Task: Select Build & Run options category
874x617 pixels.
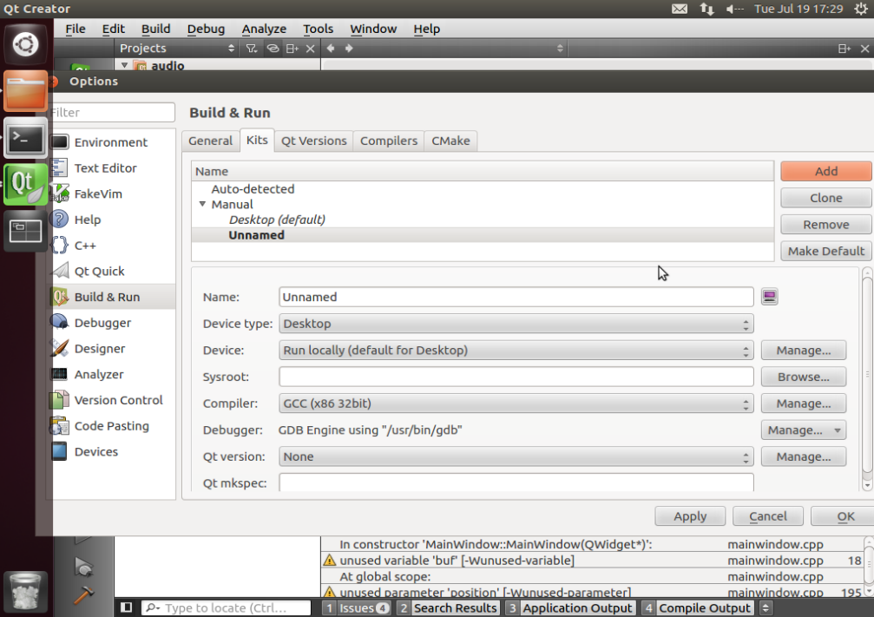Action: (111, 297)
